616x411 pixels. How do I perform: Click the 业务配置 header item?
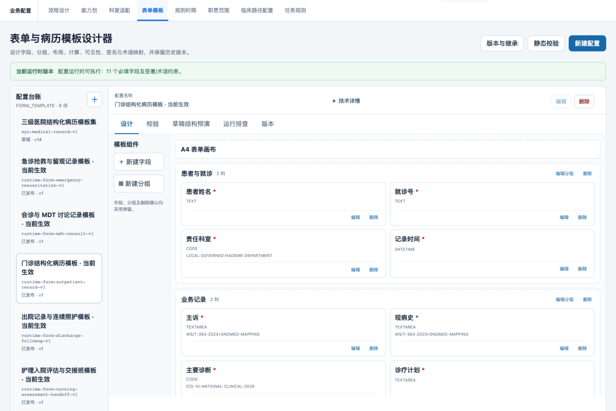21,11
